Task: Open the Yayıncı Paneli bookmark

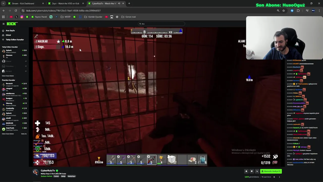Action: pyautogui.click(x=39, y=17)
